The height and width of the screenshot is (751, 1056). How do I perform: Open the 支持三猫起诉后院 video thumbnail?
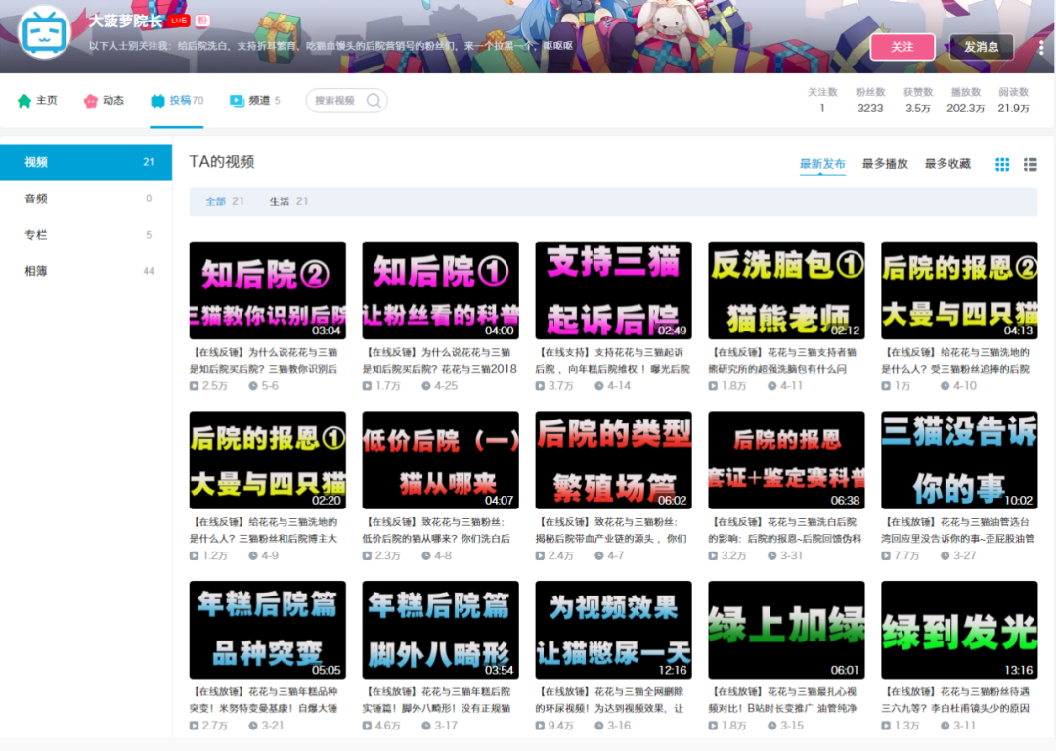point(613,290)
